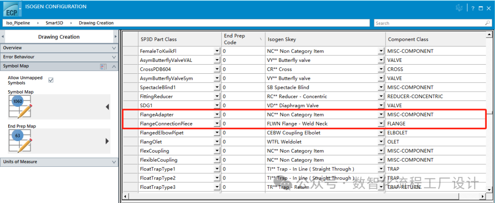Click vertical scrollbar up arrow
Viewport: 495px width, 203px height.
[489, 34]
